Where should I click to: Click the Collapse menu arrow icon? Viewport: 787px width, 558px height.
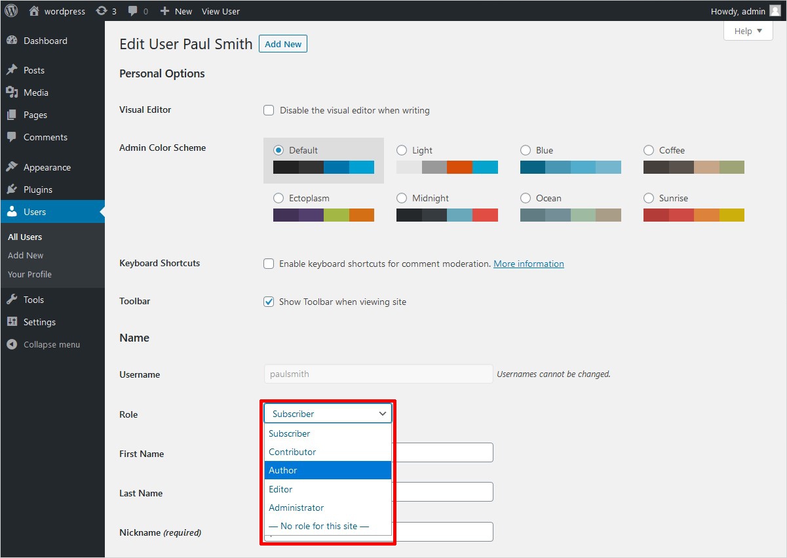(x=12, y=344)
